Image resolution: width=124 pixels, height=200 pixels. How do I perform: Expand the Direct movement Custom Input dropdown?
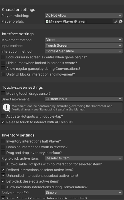(x=84, y=99)
